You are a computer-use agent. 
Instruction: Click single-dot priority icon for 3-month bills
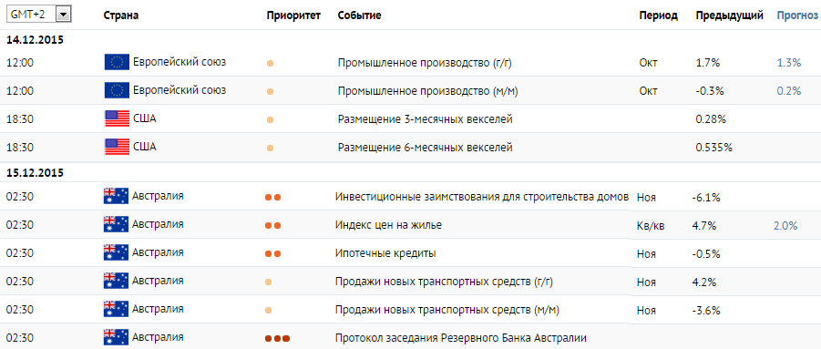click(x=271, y=119)
